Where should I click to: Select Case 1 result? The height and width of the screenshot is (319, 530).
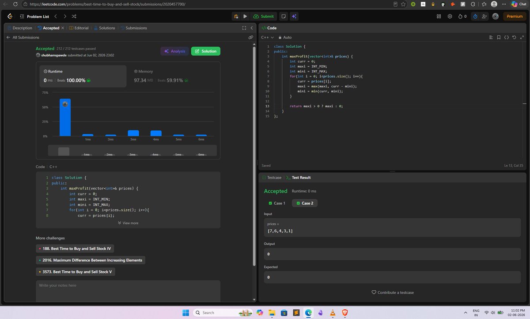click(276, 203)
